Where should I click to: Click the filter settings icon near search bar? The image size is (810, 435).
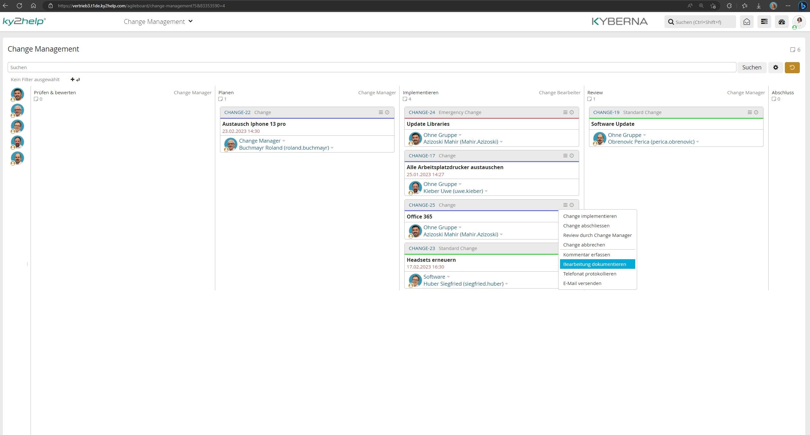tap(776, 67)
